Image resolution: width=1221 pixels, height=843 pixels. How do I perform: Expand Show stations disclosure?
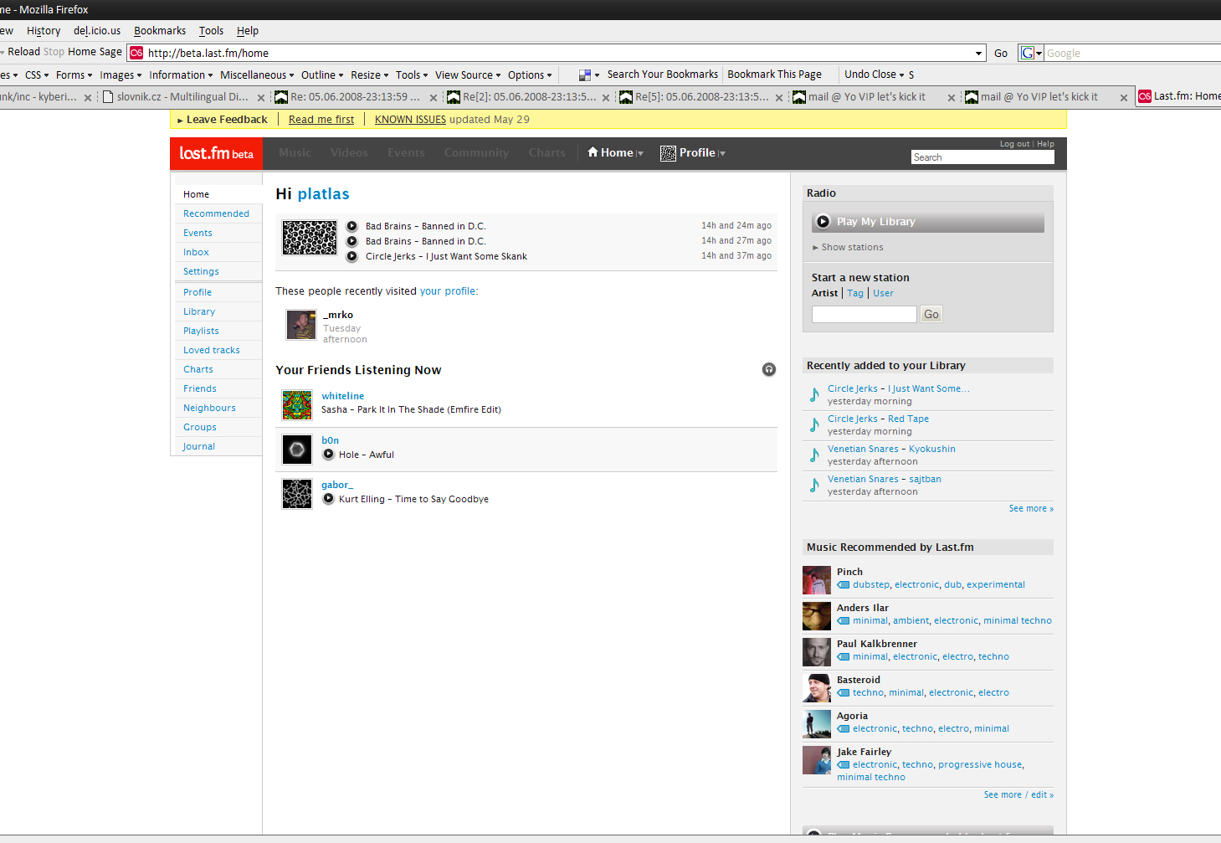(848, 247)
